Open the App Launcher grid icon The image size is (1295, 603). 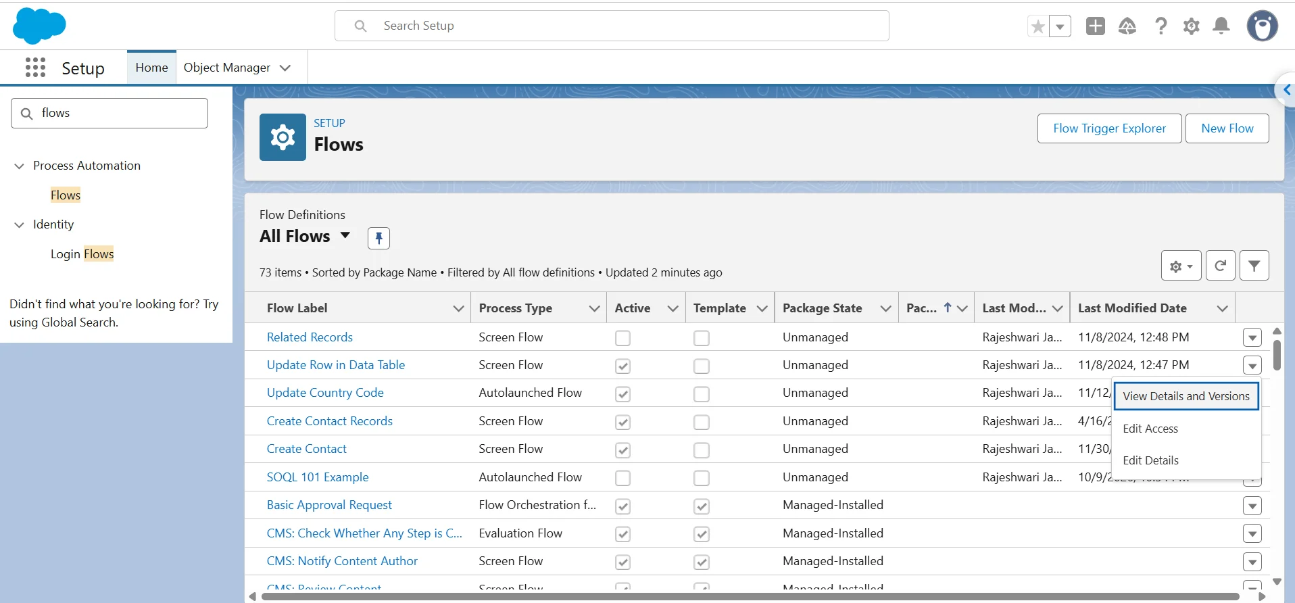pos(35,68)
